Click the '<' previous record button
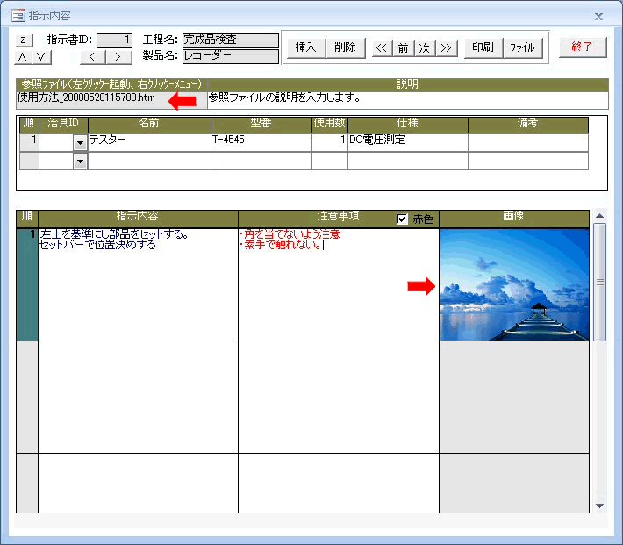 (93, 57)
